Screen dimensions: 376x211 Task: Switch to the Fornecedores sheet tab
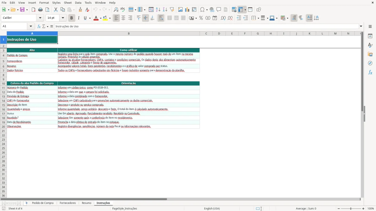click(x=68, y=203)
